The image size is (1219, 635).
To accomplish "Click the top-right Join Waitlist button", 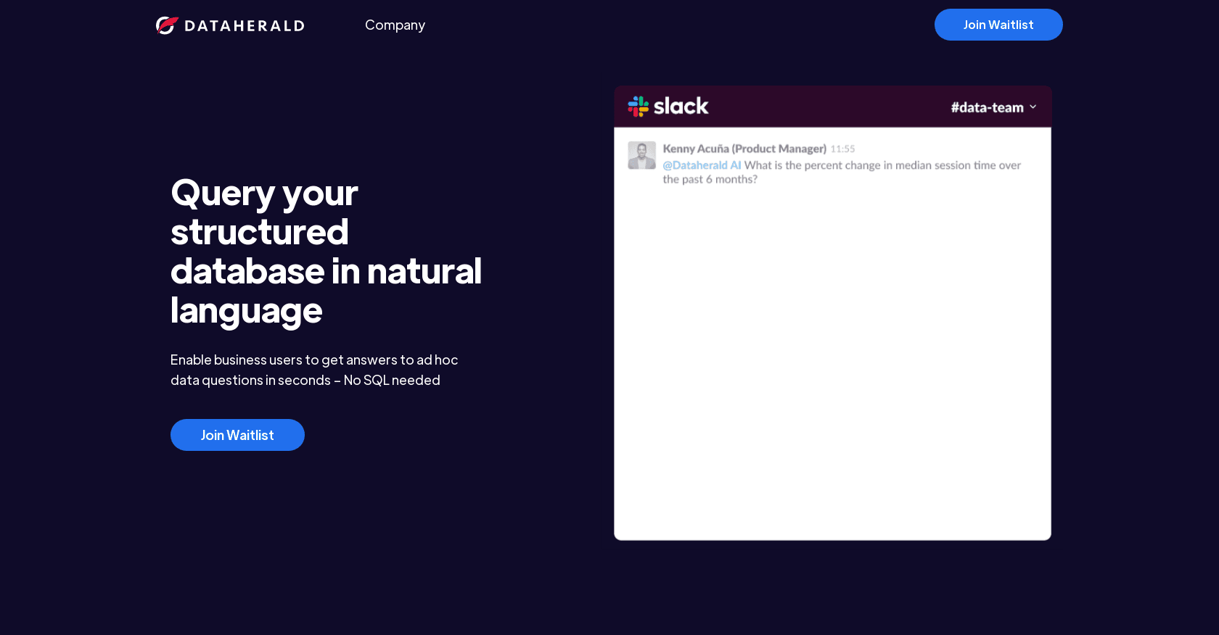I will tap(998, 25).
